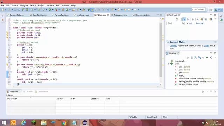Click the Save toolbar icon
Image resolution: width=224 pixels, height=126 pixels.
coord(15,10)
